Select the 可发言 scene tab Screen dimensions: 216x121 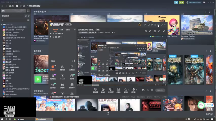click(68, 30)
